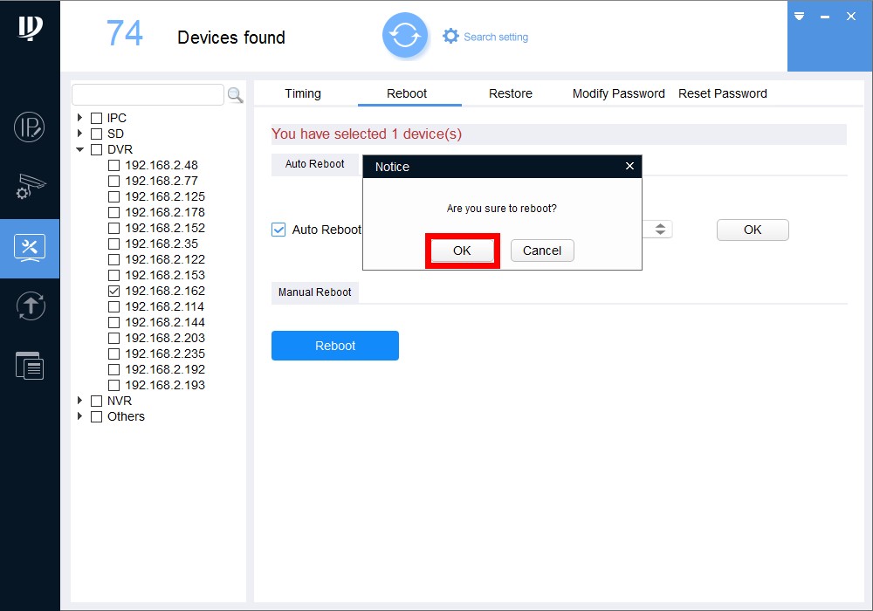This screenshot has height=611, width=873.
Task: Click the blue Reboot button
Action: 335,346
